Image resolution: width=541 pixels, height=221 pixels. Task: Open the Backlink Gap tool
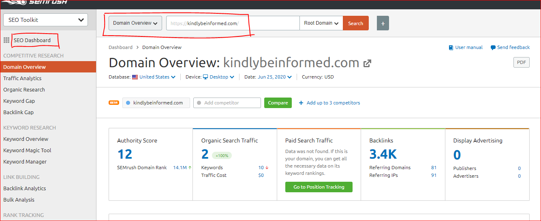click(19, 112)
